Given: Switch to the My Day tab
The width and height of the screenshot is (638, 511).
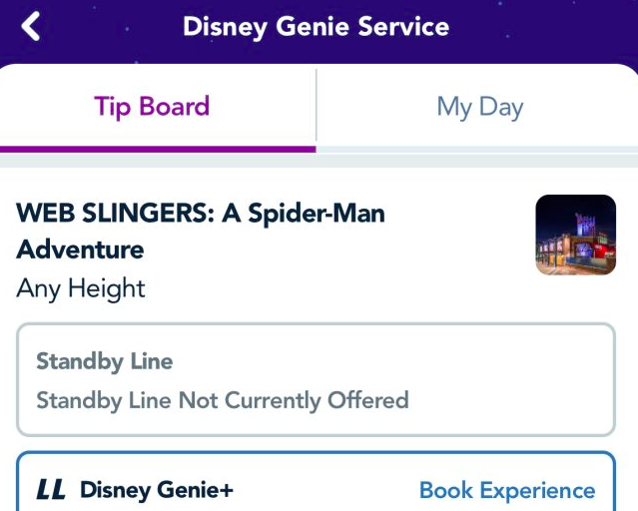Looking at the screenshot, I should tap(479, 107).
